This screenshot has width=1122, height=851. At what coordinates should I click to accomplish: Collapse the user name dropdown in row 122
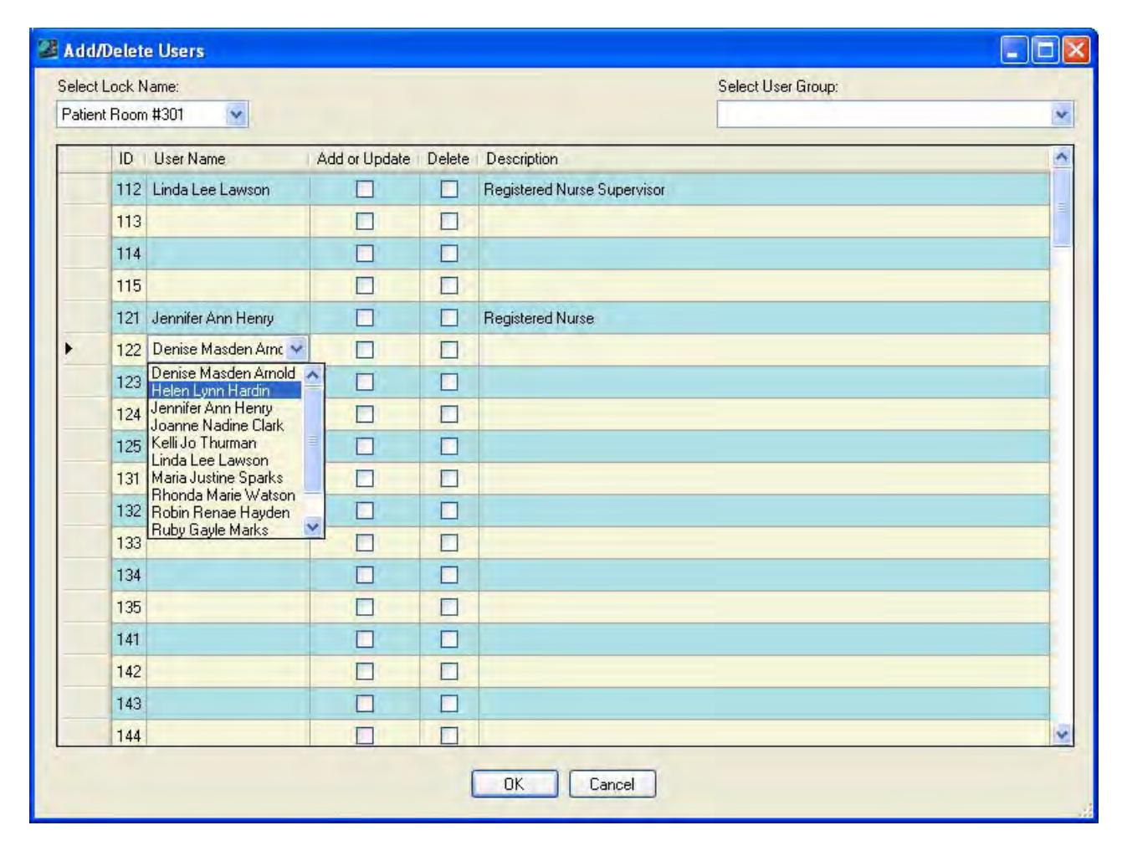[x=296, y=349]
